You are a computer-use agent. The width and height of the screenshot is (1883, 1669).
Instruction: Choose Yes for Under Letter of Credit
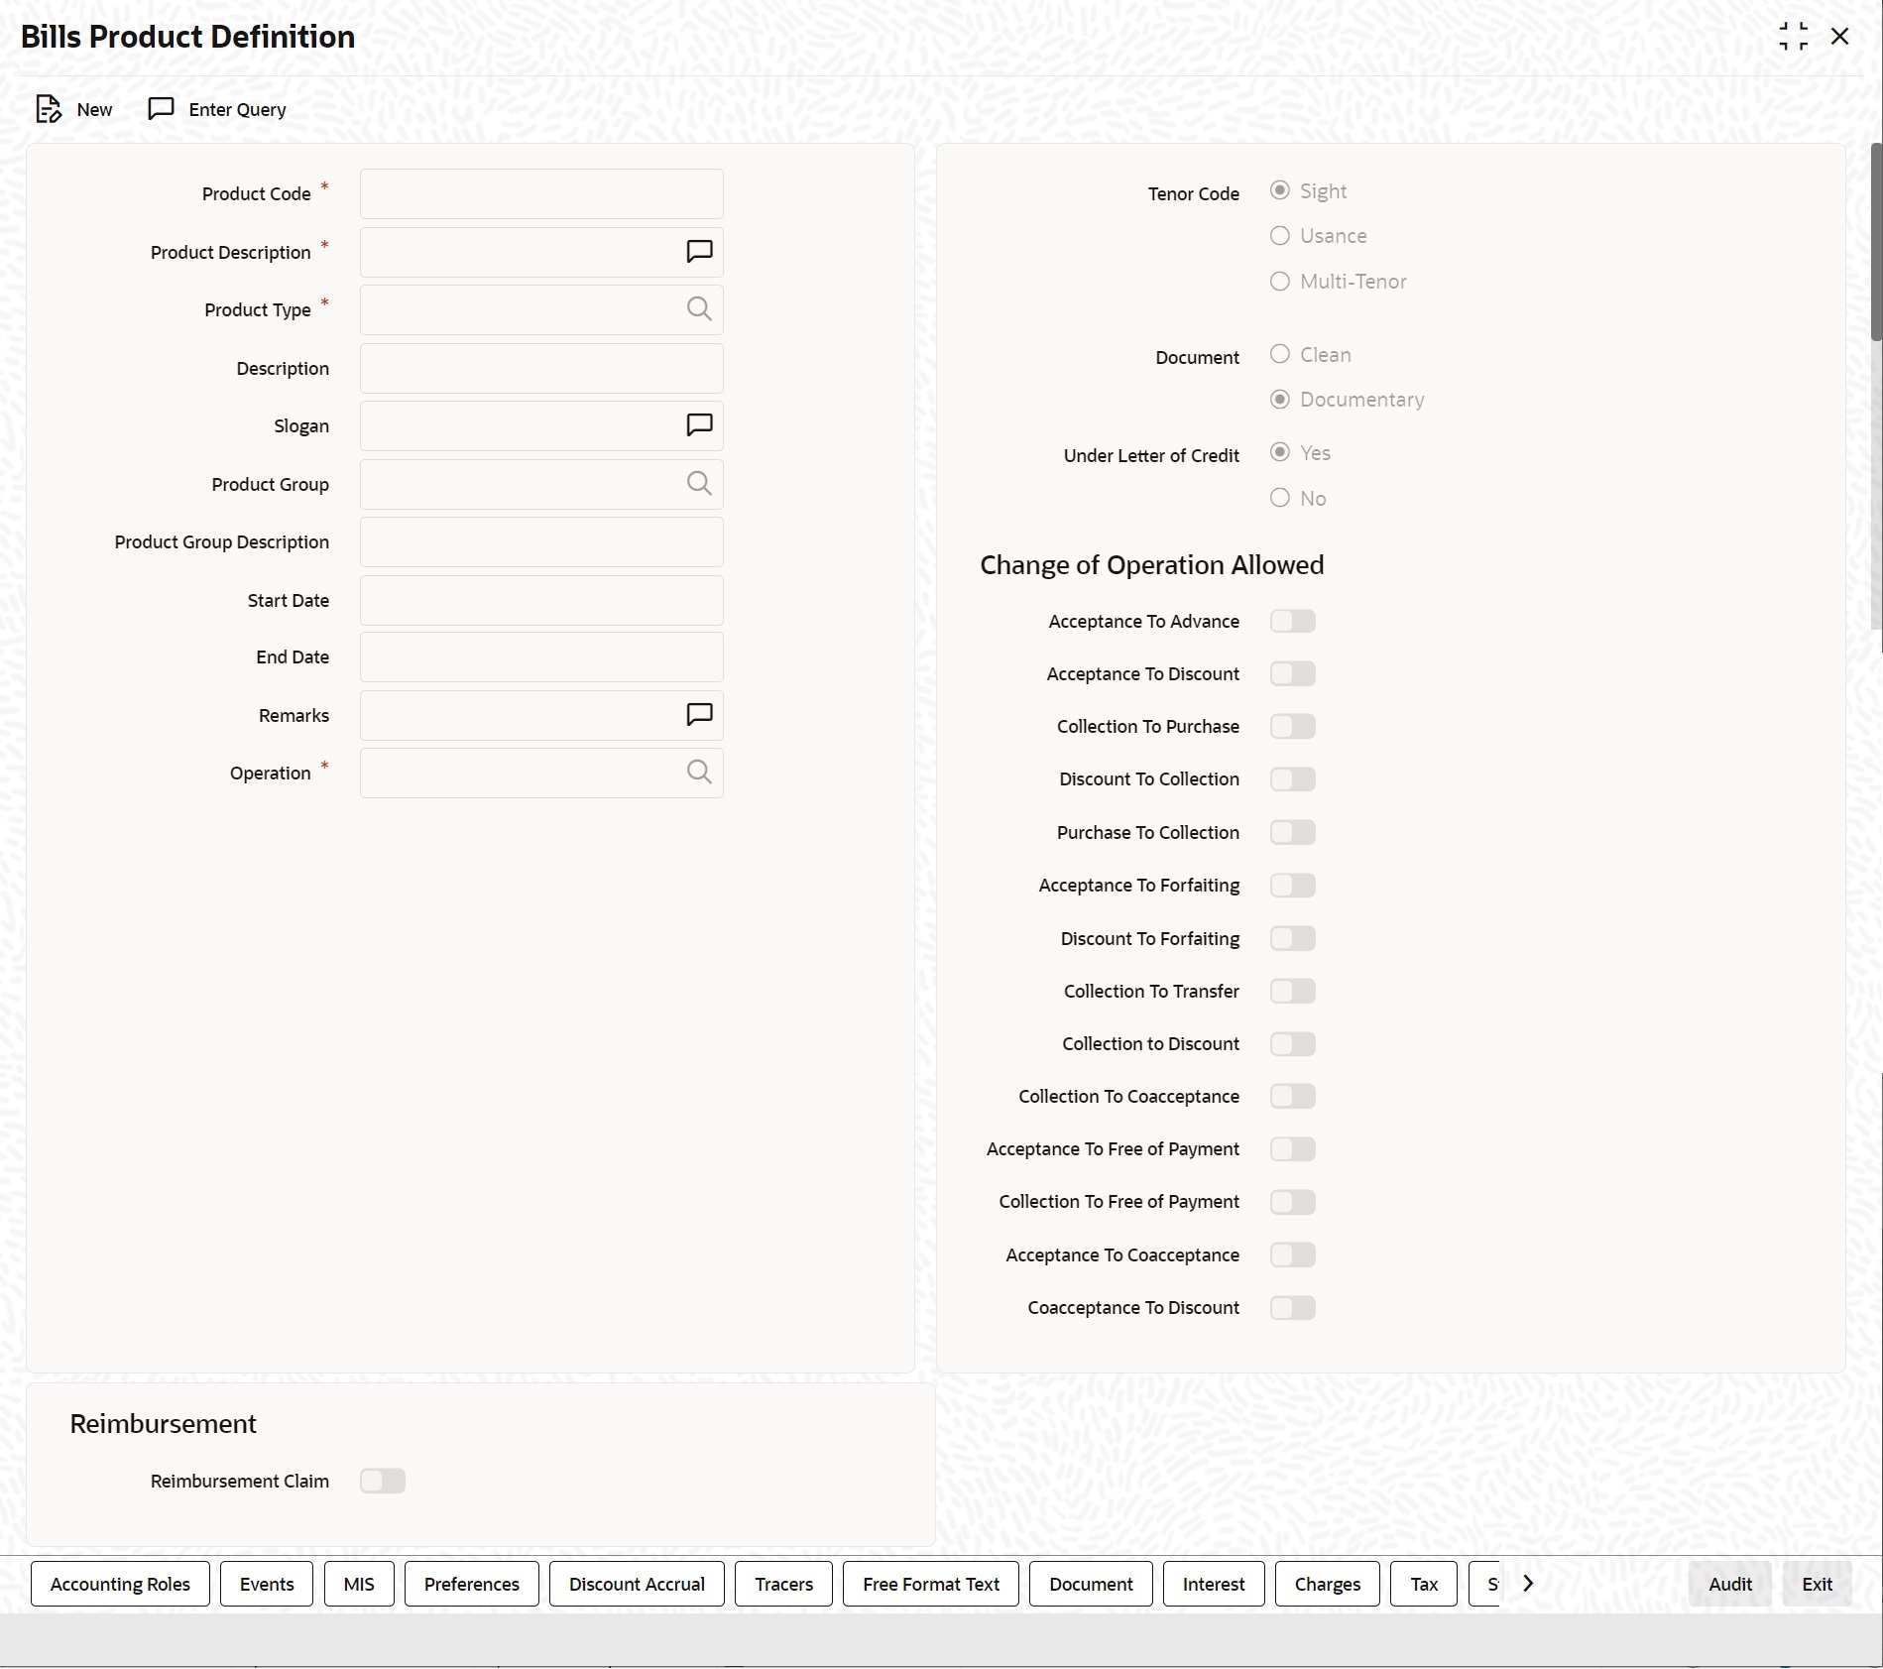[1280, 453]
